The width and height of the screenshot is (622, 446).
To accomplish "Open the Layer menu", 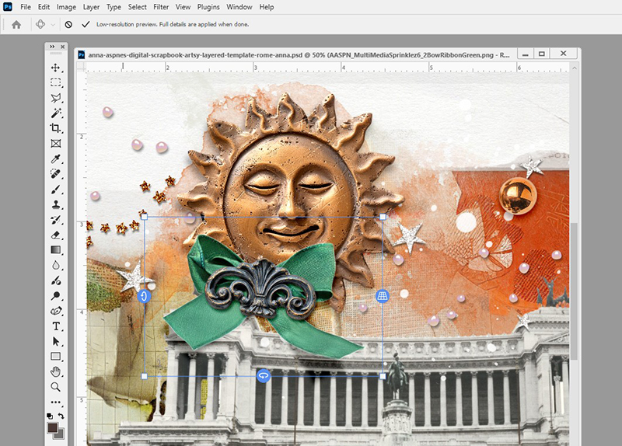I will (x=91, y=7).
